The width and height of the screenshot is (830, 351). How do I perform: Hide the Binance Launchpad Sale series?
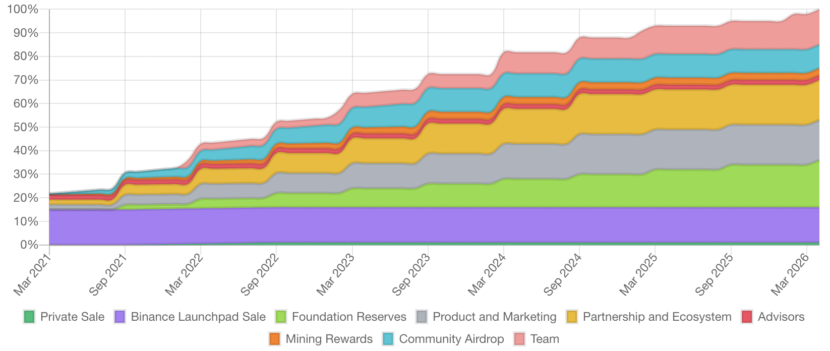tap(198, 317)
